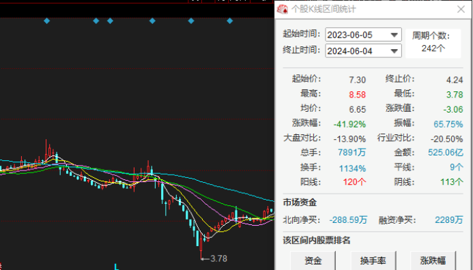
Task: Click the 该区间内股票排名 section heading
Action: [x=317, y=241]
